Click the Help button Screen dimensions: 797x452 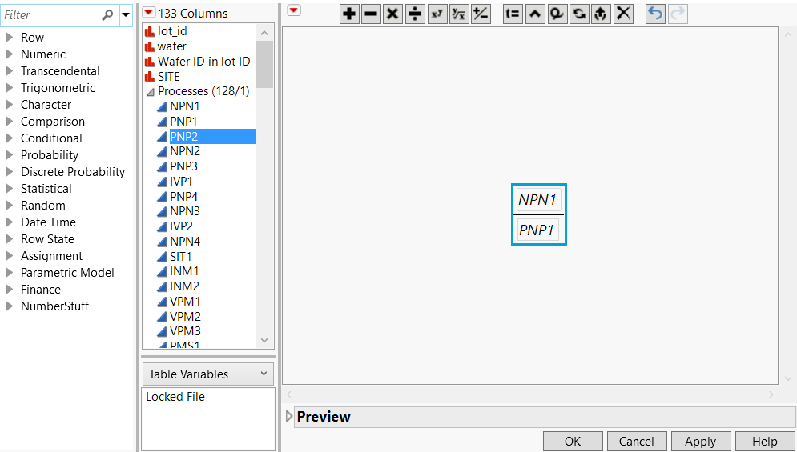pyautogui.click(x=764, y=442)
